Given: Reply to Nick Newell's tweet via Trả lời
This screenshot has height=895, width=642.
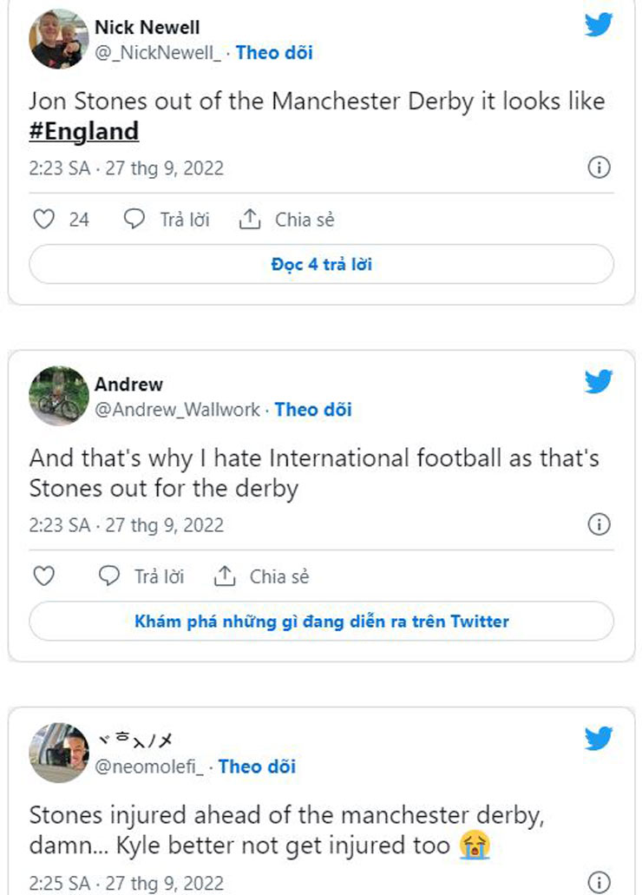Looking at the screenshot, I should [x=167, y=220].
